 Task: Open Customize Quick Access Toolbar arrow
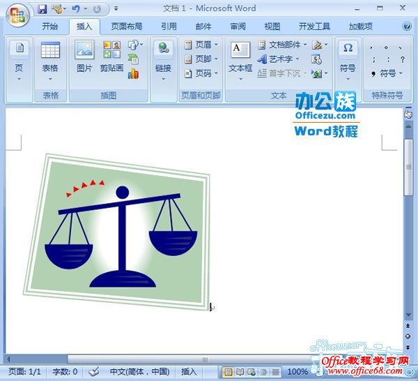(x=116, y=8)
